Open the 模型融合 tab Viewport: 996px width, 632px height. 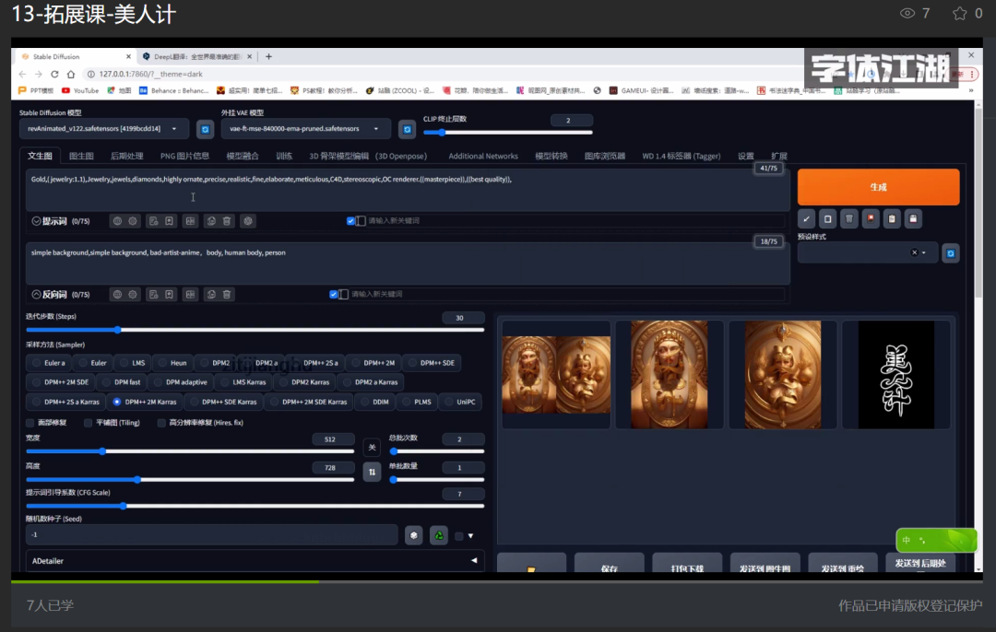pos(243,156)
